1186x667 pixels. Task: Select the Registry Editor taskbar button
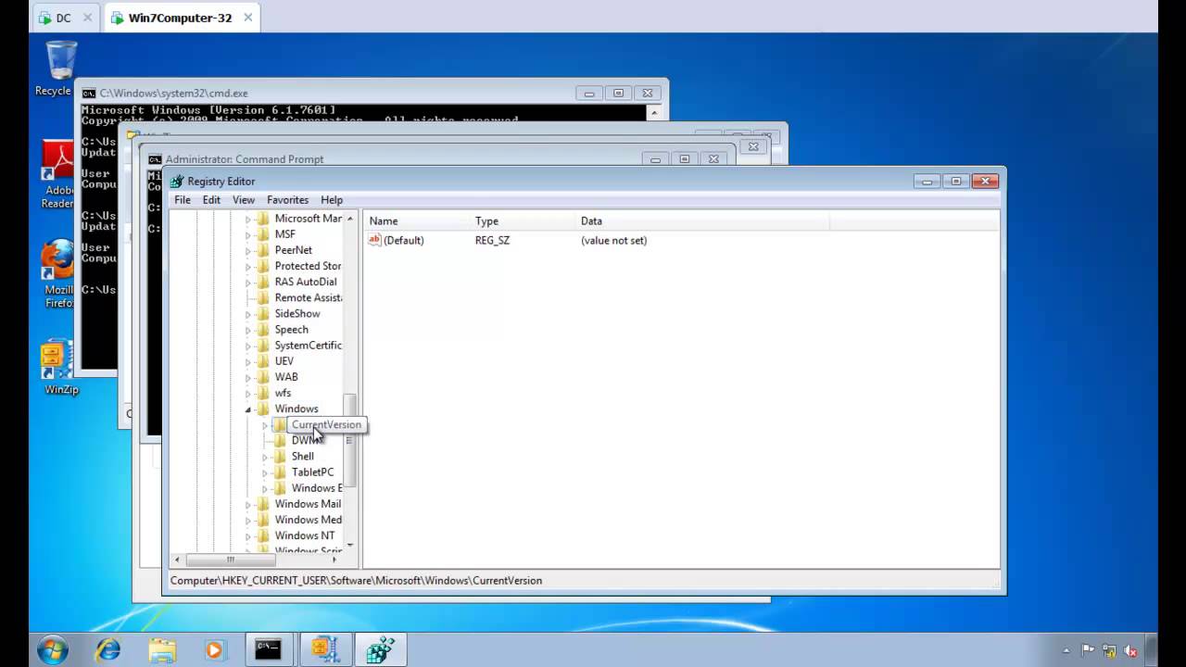click(382, 650)
